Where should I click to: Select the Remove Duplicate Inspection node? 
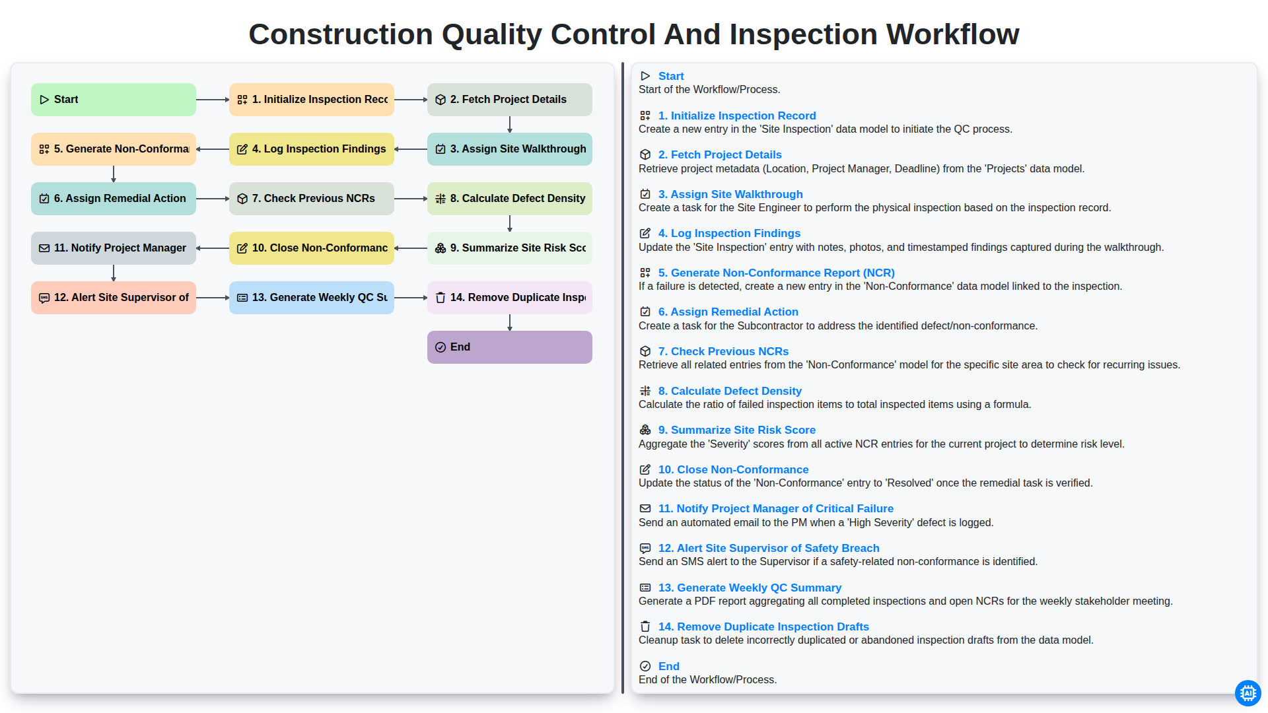point(510,298)
